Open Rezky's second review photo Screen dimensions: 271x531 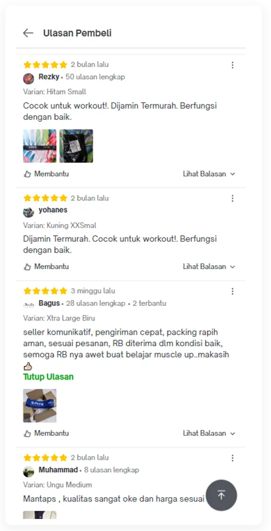point(76,146)
